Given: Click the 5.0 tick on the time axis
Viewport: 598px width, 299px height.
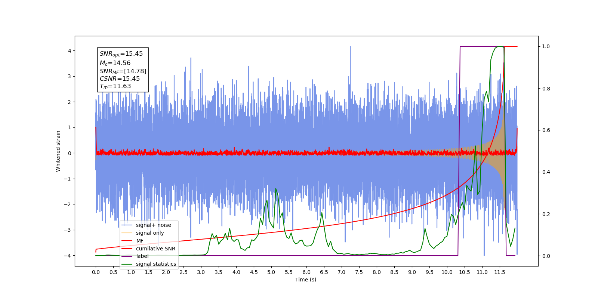Looking at the screenshot, I should (x=271, y=272).
